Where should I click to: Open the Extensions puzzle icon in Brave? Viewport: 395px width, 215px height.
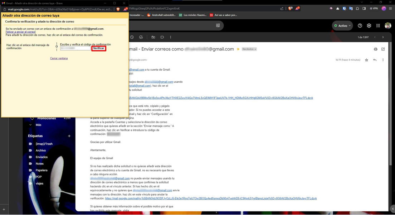tap(357, 9)
